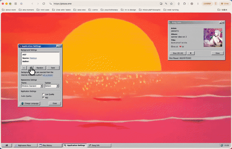Open the Nightwave Plaza taskbar item
Screen dimensions: 232x149
click(25, 145)
